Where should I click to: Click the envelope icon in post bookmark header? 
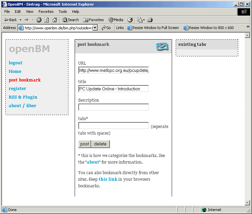(162, 46)
